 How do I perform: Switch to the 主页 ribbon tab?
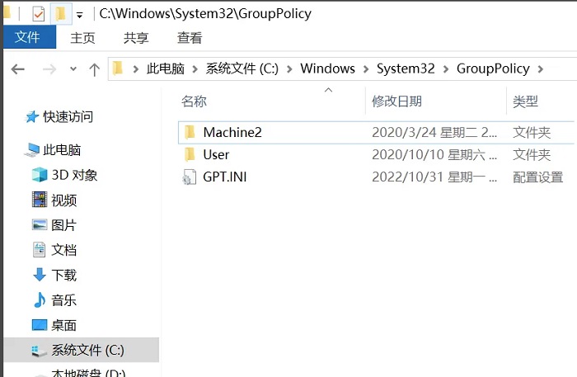pyautogui.click(x=82, y=37)
